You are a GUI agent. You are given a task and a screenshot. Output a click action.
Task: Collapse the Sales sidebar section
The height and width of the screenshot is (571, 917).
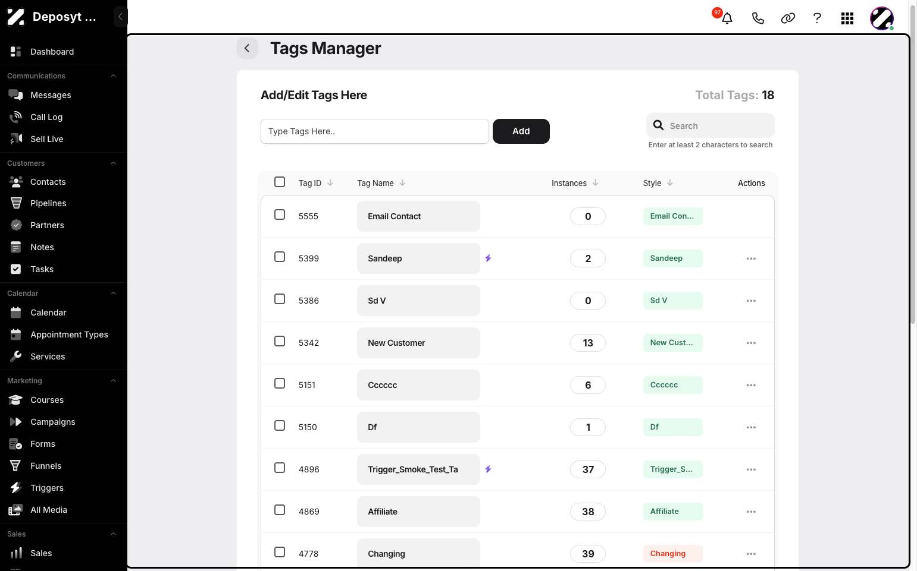(113, 534)
